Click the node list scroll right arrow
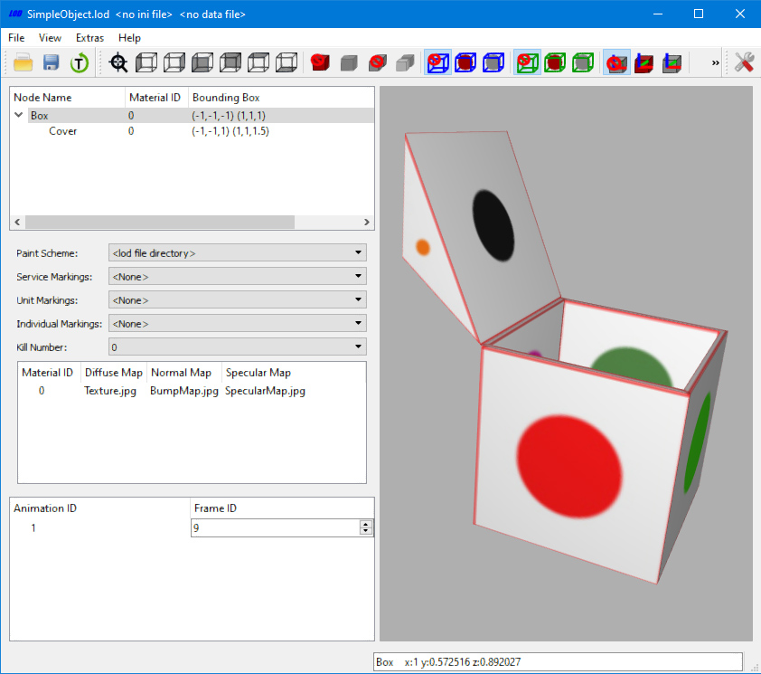This screenshot has height=674, width=761. 366,222
